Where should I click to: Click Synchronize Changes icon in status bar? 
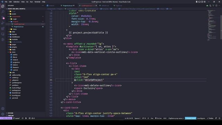pos(23,118)
